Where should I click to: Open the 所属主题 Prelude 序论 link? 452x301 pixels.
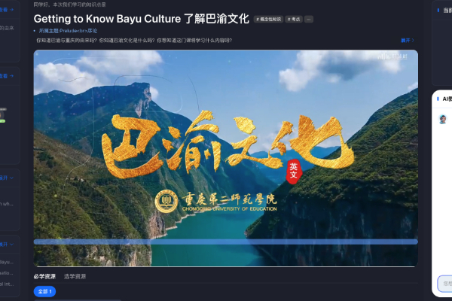[x=68, y=31]
